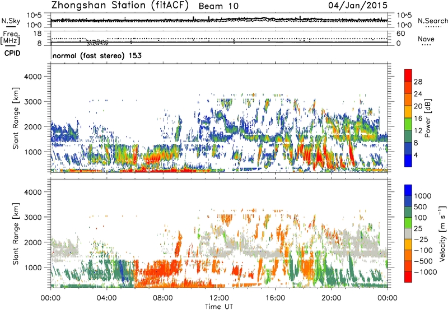Viewport: 448px width, 310px height.
Task: Click the '16' power colorbar tick
Action: pos(418,119)
